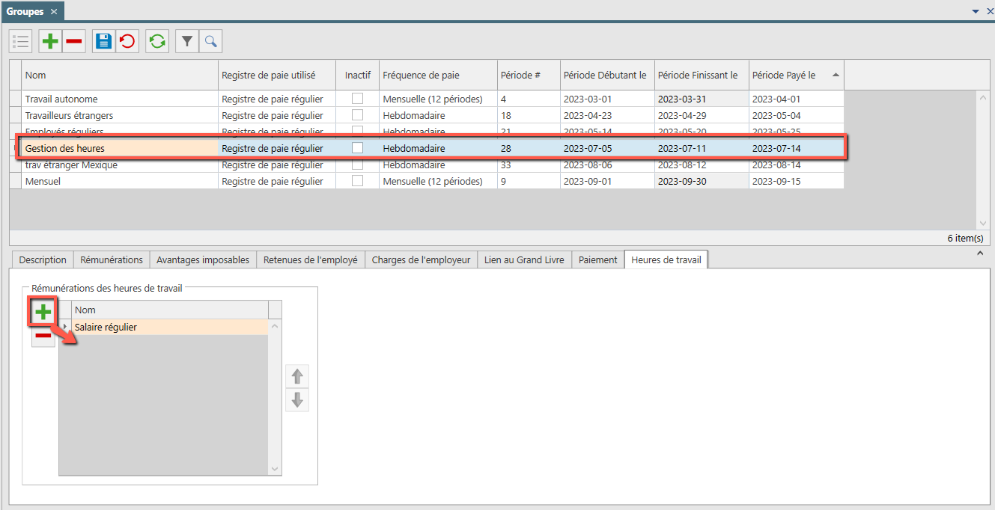
Task: Click the remunerations Nom column header
Action: pos(169,310)
